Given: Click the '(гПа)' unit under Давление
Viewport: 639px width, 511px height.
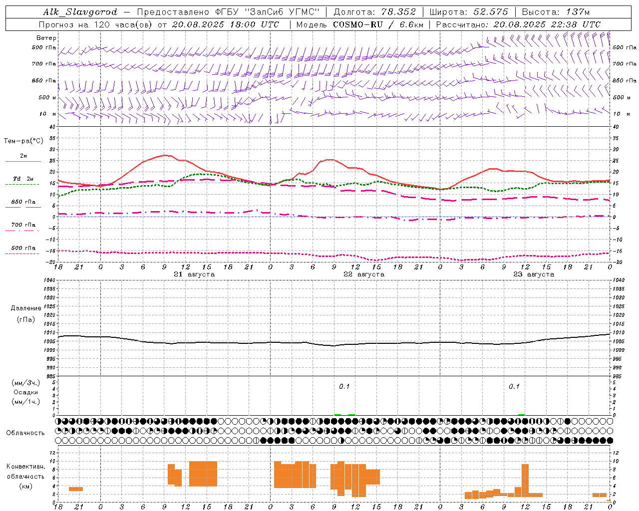Looking at the screenshot, I should coord(26,320).
